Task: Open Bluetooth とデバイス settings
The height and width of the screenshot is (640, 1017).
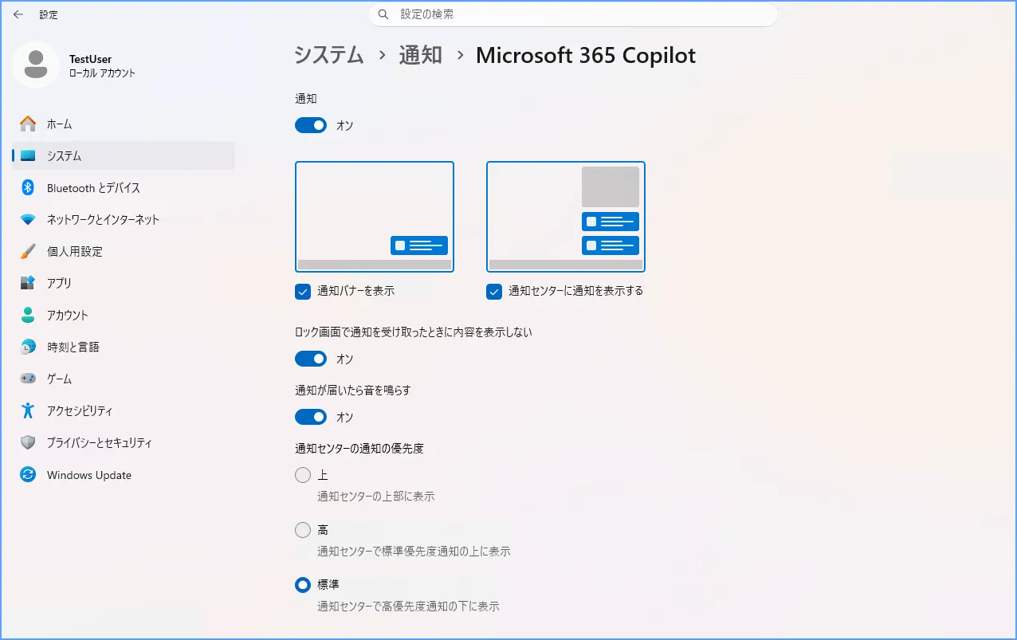Action: [x=124, y=187]
